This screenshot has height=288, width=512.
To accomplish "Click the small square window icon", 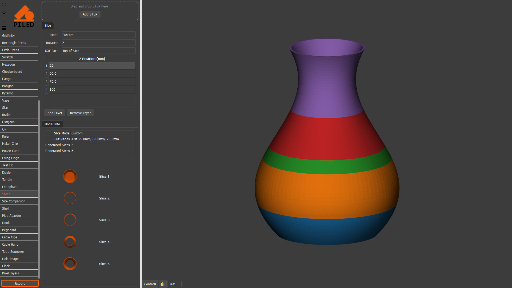I will click(x=4, y=21).
